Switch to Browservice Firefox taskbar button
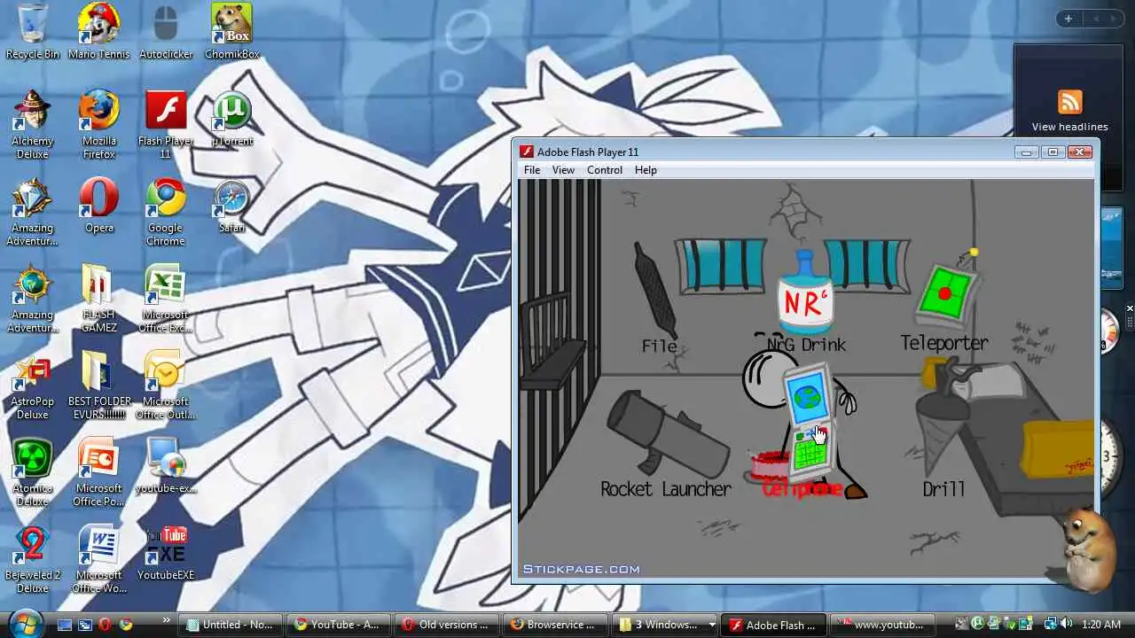The height and width of the screenshot is (638, 1135). 554,625
